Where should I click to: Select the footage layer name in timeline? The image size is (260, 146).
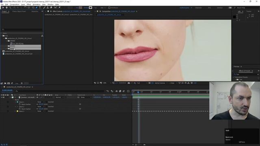(x=28, y=97)
